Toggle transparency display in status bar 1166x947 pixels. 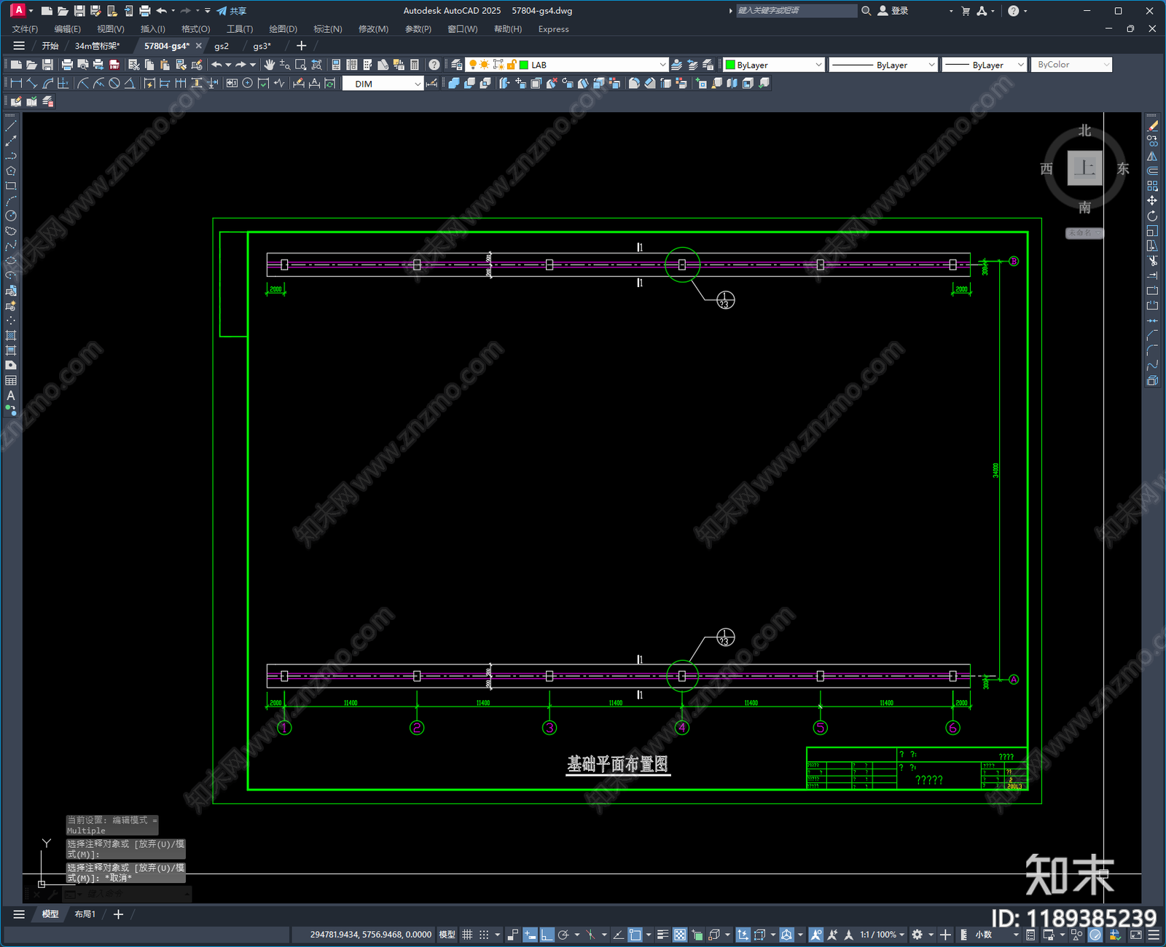coord(680,935)
